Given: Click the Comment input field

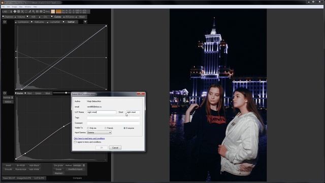Looking at the screenshot, I should [113, 123].
